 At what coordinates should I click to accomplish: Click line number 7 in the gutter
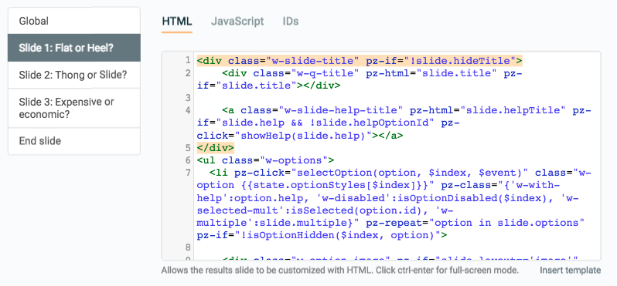(x=188, y=173)
